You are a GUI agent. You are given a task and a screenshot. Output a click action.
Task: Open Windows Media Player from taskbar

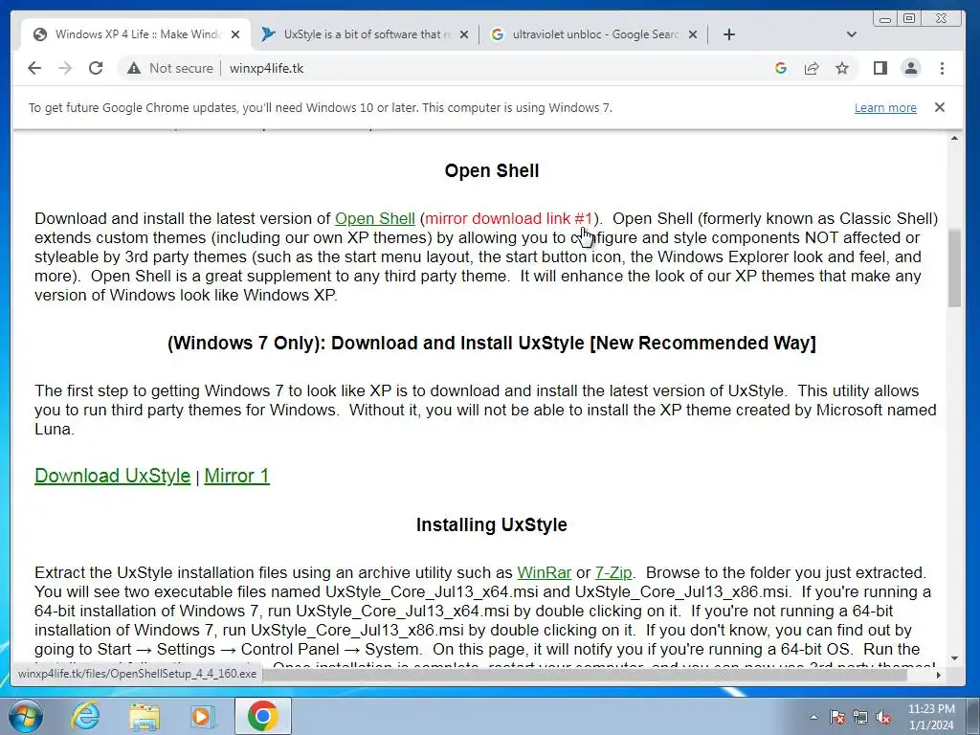click(x=203, y=716)
